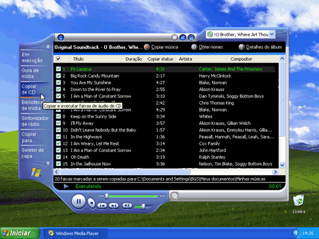
Task: Click the Obter nomes icon
Action: [194, 47]
